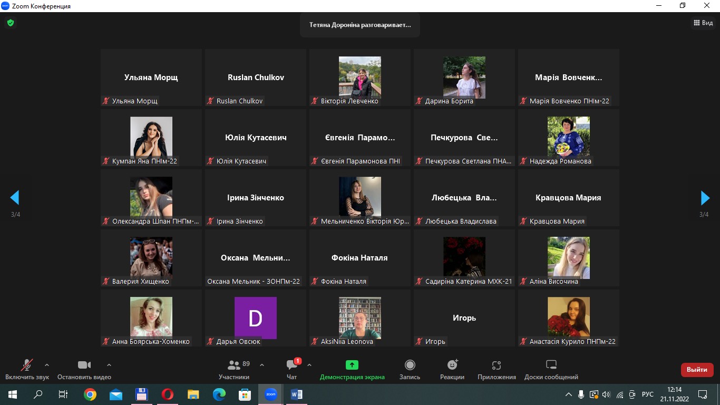
Task: Expand audio options arrow beside microphone
Action: click(x=47, y=364)
